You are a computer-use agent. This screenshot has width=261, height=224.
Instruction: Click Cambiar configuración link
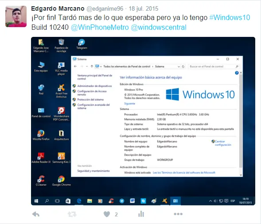(x=223, y=143)
